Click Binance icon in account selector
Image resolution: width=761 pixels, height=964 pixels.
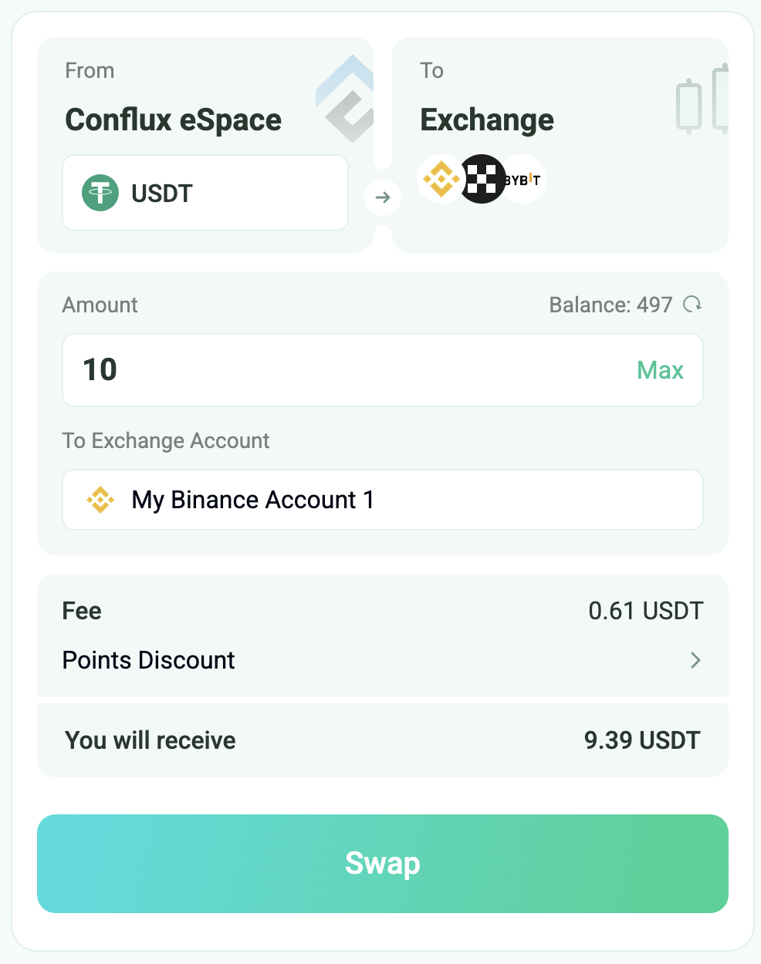100,500
